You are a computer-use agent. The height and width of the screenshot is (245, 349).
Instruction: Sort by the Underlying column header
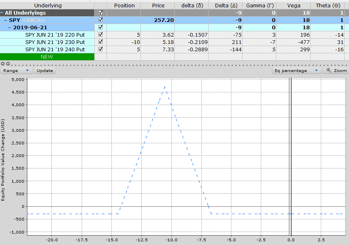(x=48, y=6)
